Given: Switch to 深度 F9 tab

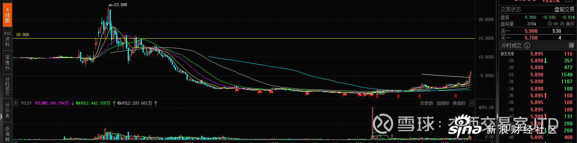Looking at the screenshot, I should pos(7,62).
